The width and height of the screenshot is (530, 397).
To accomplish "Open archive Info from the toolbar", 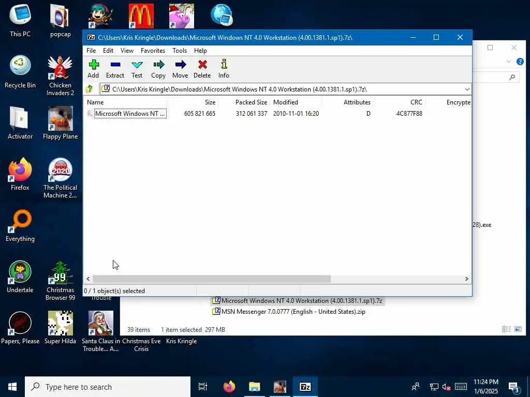I will coord(224,69).
